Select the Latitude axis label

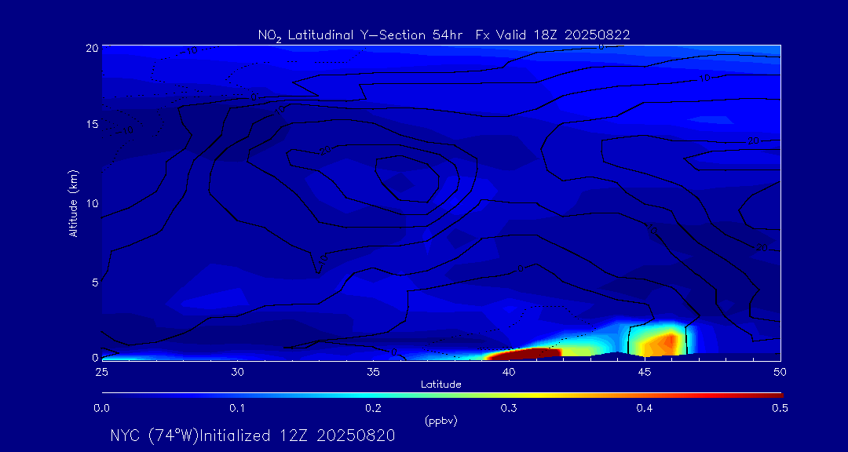pyautogui.click(x=440, y=385)
